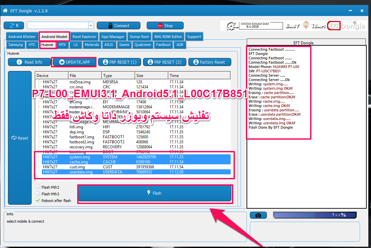371x248 pixels.
Task: Select the md5rsa.img row
Action: click(x=136, y=82)
